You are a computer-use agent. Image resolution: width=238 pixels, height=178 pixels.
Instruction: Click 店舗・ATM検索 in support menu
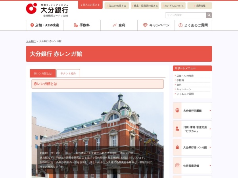tap(185, 76)
